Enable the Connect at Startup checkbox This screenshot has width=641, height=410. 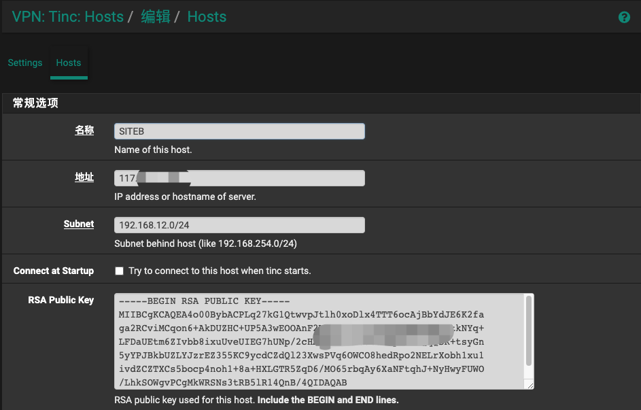pyautogui.click(x=120, y=271)
